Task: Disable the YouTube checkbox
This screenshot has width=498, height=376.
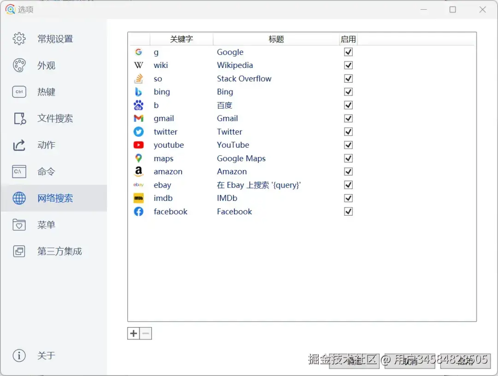Action: click(x=349, y=145)
